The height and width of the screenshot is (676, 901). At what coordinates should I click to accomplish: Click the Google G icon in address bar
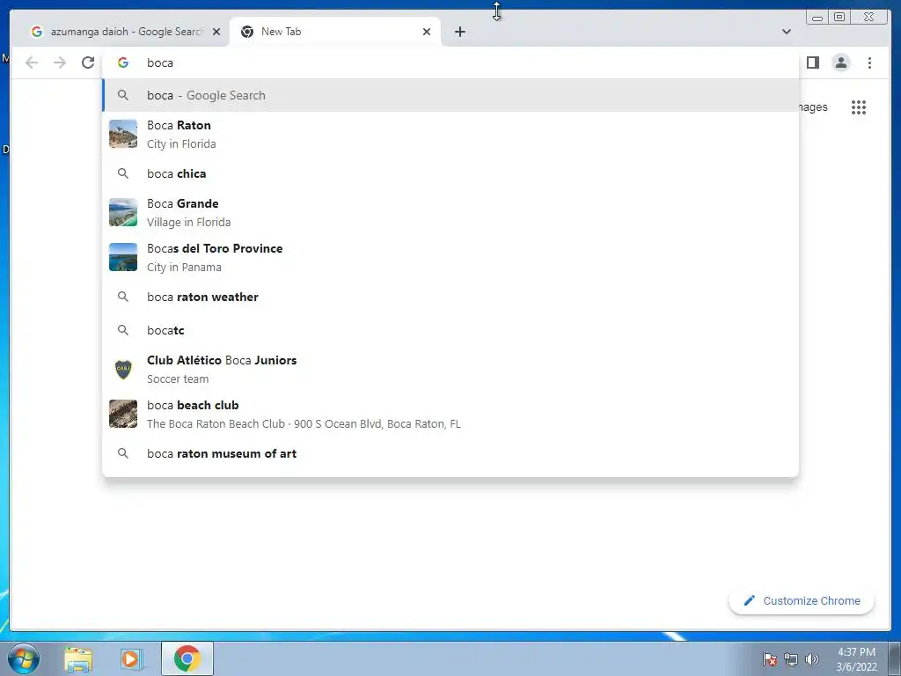(x=123, y=62)
